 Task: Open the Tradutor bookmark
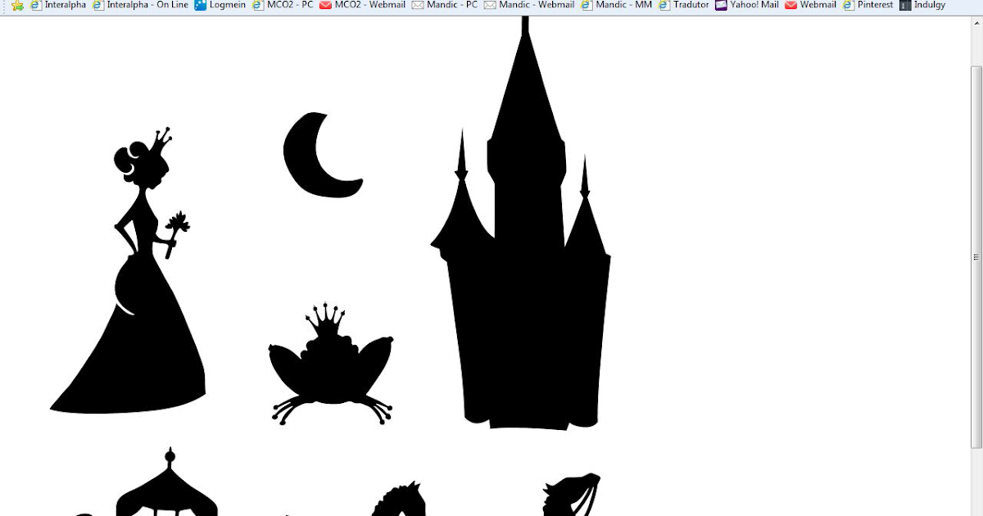coord(684,5)
